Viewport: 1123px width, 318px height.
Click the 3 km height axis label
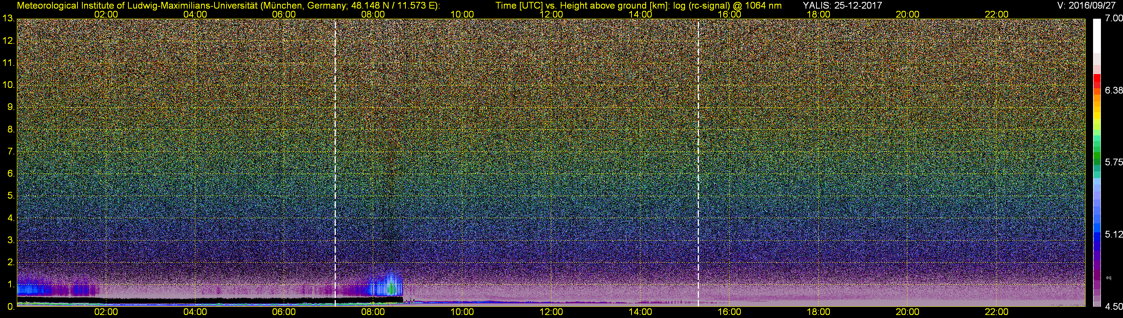coord(10,240)
